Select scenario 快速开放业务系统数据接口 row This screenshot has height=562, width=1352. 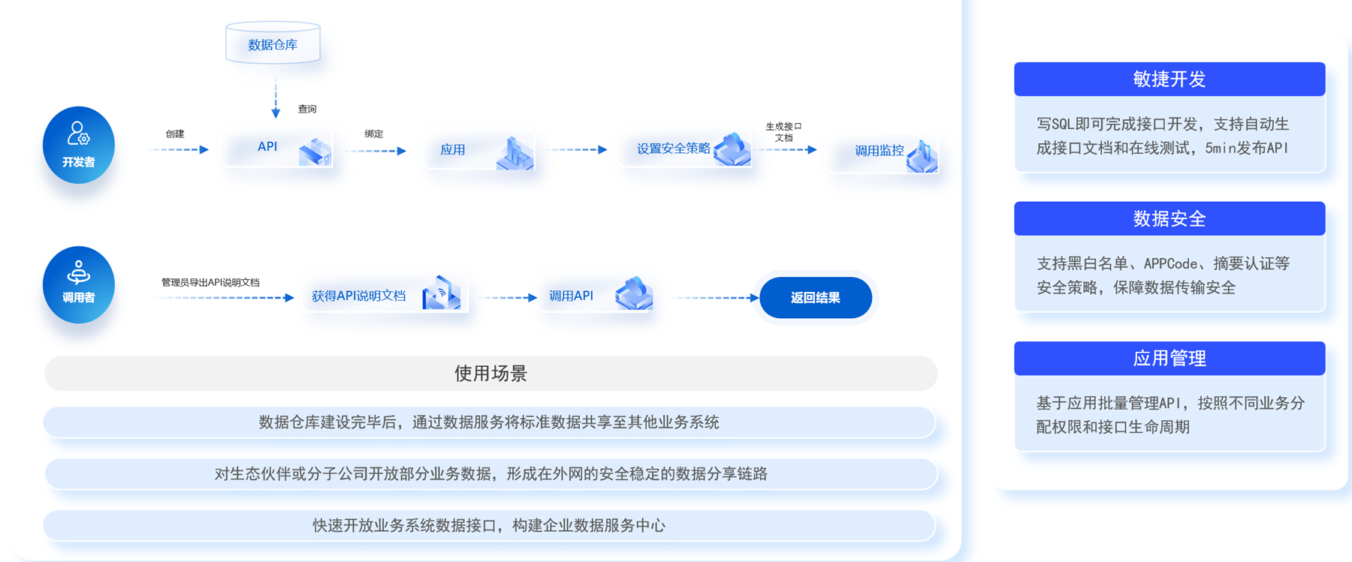489,525
